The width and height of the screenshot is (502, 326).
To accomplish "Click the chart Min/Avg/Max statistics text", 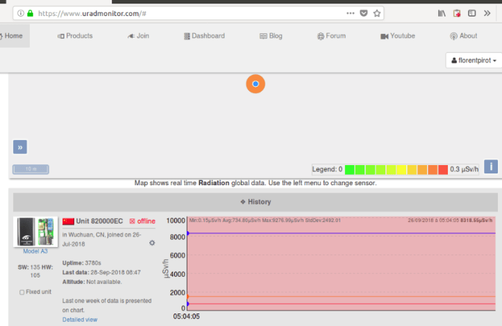I will (x=265, y=220).
